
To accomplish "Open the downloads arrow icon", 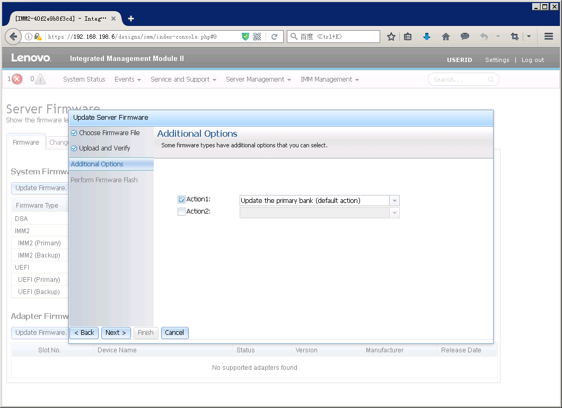I will (x=427, y=37).
